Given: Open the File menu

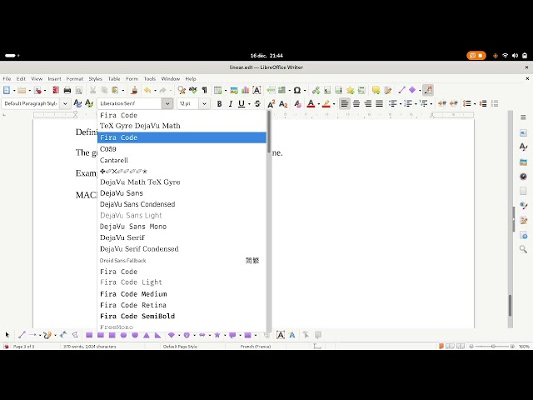Looking at the screenshot, I should [7, 78].
